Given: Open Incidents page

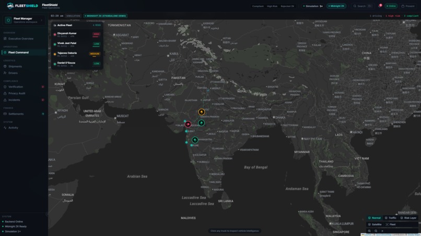Looking at the screenshot, I should pyautogui.click(x=24, y=100).
